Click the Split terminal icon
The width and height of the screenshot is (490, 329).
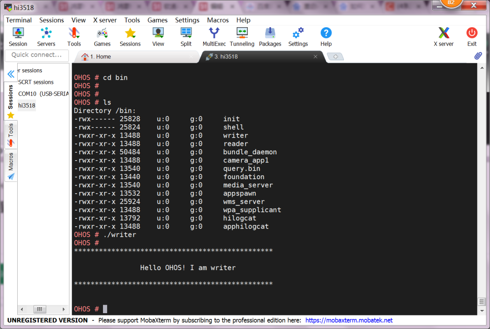[x=186, y=37]
